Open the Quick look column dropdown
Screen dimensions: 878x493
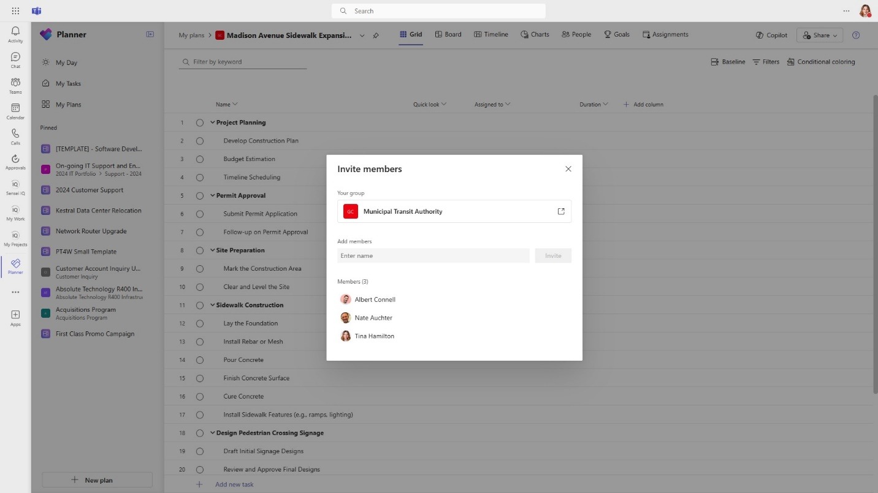[444, 104]
